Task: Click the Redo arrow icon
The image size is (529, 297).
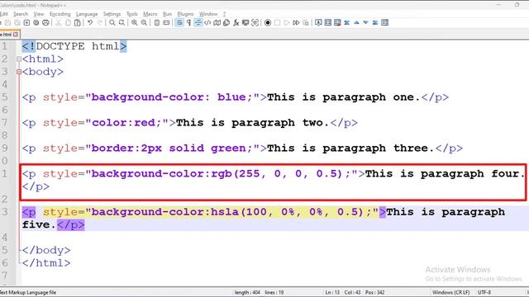Action: coord(99,22)
